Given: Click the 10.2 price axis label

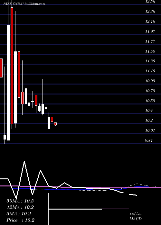Looking at the screenshot, I should pyautogui.click(x=149, y=121).
